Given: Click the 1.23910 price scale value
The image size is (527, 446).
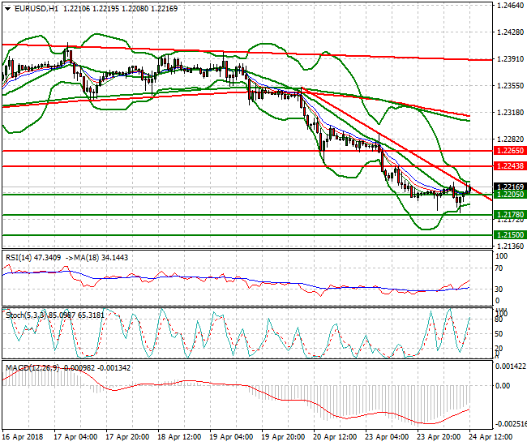Looking at the screenshot, I should (x=510, y=59).
